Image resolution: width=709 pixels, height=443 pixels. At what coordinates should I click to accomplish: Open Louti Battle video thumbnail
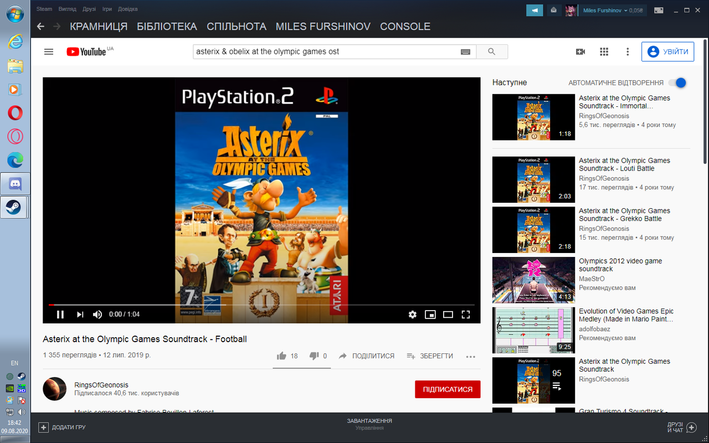point(533,179)
